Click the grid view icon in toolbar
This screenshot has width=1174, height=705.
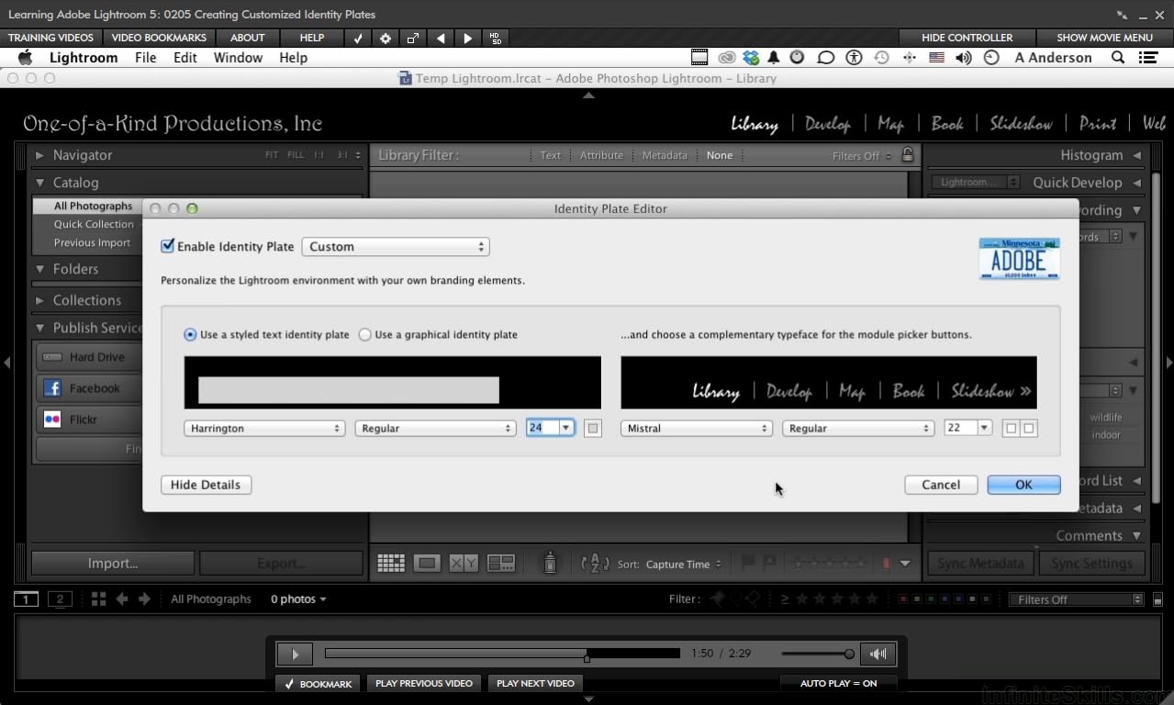coord(391,564)
